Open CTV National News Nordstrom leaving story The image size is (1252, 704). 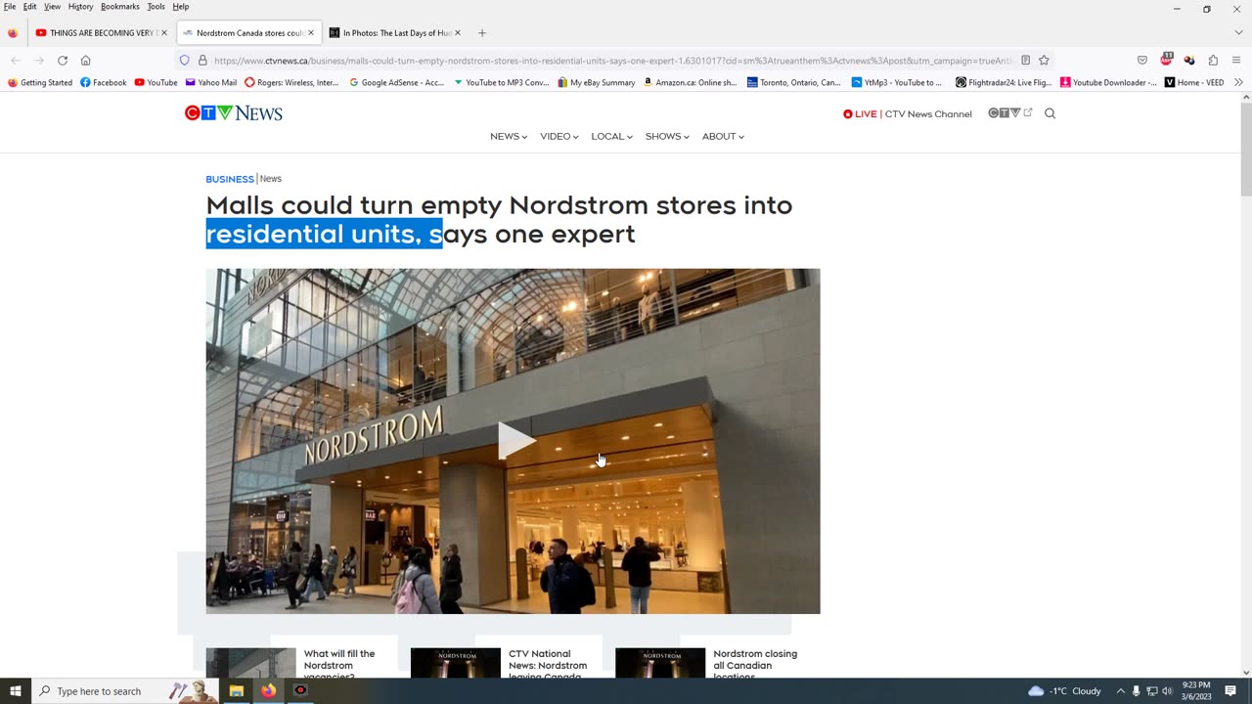click(x=547, y=665)
